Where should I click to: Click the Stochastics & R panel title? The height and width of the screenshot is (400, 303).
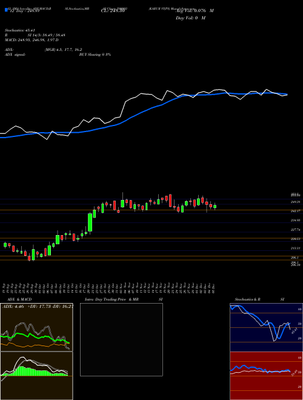pos(259,299)
